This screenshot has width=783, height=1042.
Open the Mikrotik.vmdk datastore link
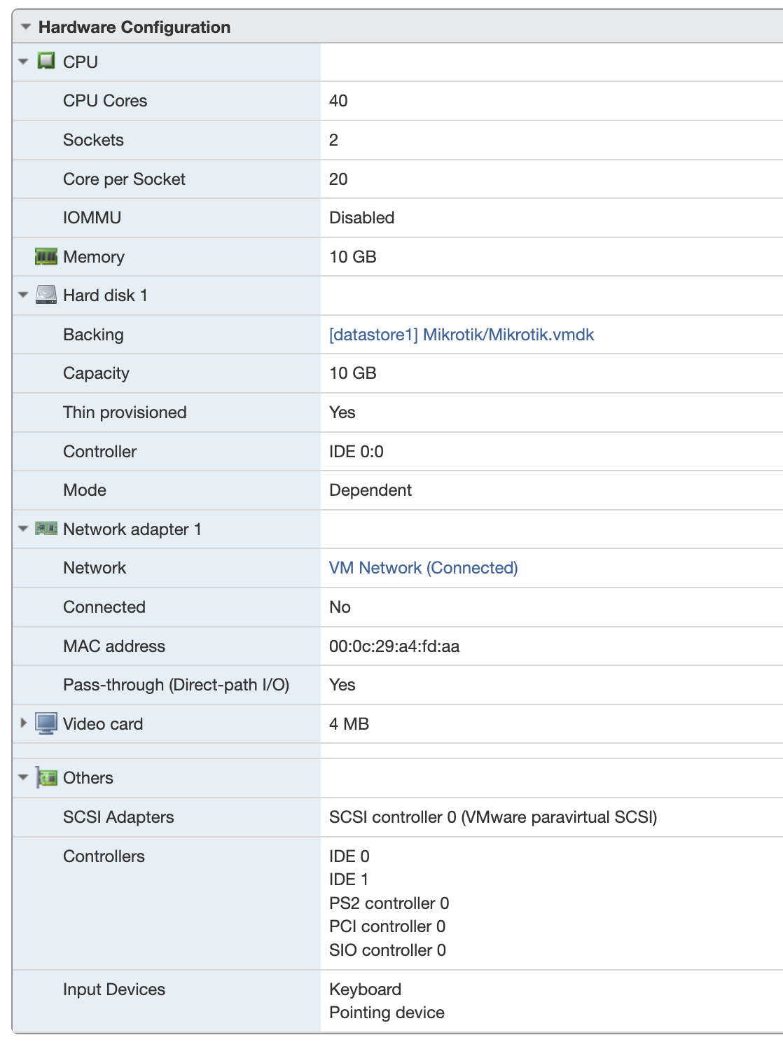[x=462, y=334]
